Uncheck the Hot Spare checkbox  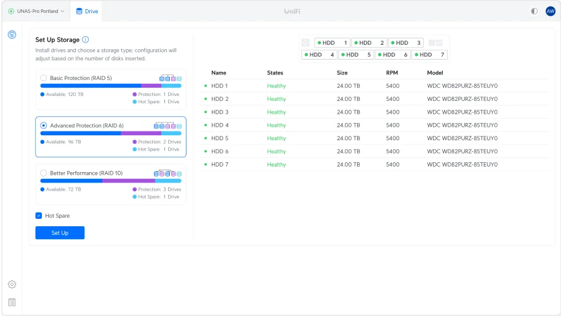pyautogui.click(x=39, y=216)
